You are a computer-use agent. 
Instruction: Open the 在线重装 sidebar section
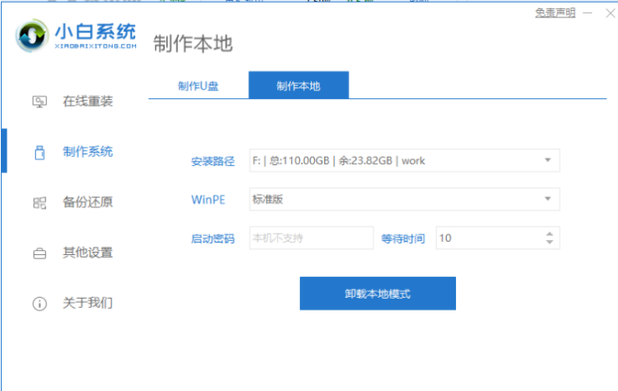[87, 102]
